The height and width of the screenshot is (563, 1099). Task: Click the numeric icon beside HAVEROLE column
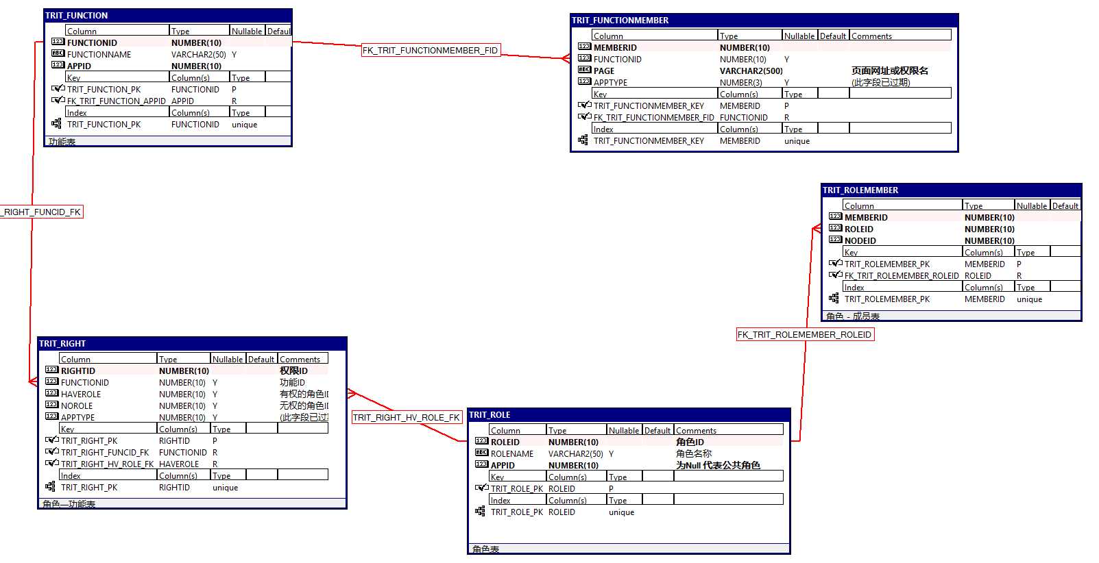(52, 393)
